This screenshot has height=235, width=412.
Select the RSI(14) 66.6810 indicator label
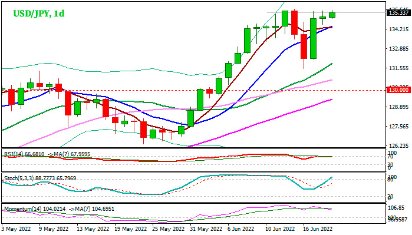pos(24,154)
